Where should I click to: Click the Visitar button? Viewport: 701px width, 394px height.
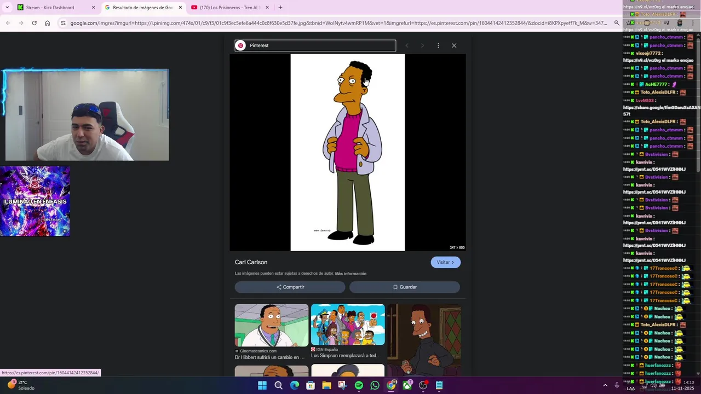click(445, 262)
